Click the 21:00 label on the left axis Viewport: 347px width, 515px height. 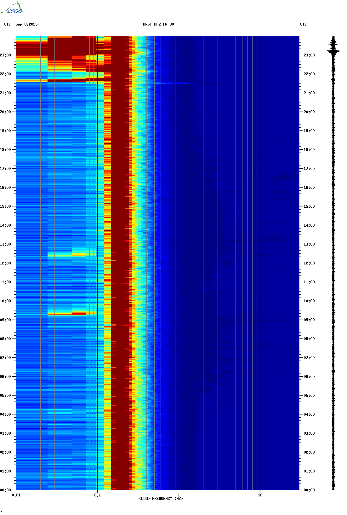click(x=5, y=93)
